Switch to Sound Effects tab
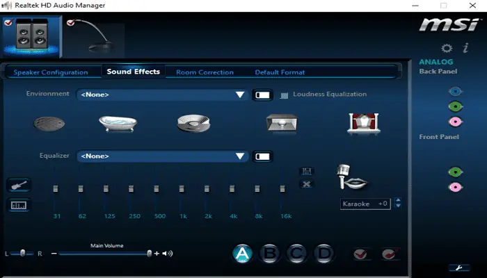 point(134,72)
